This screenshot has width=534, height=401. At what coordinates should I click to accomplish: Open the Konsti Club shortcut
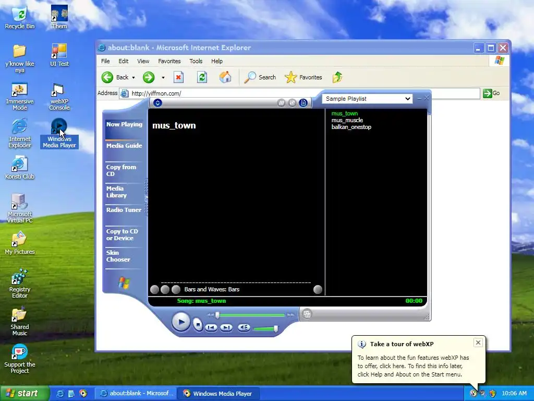[x=19, y=168]
